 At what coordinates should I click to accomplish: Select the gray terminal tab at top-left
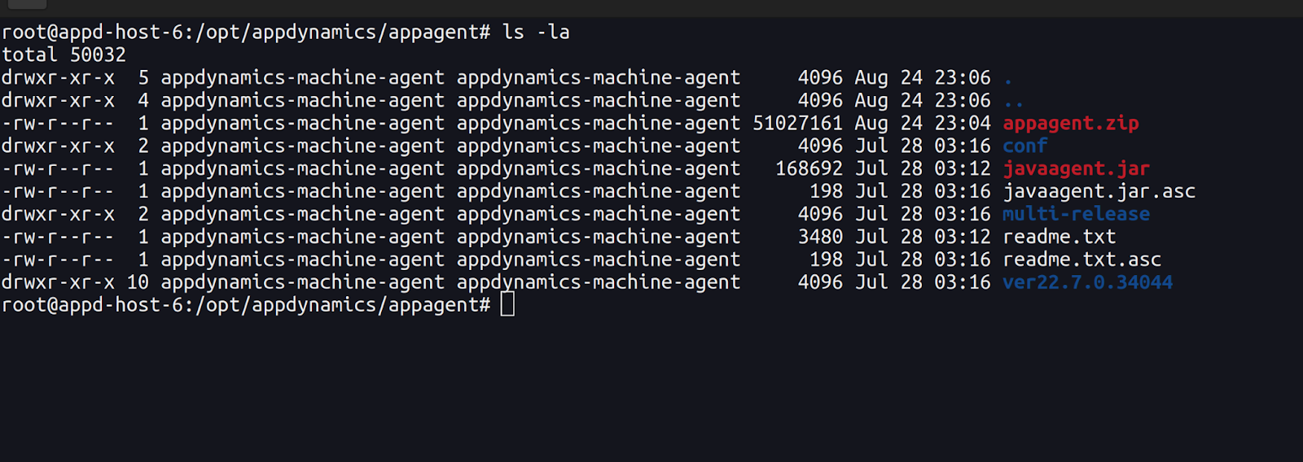(x=27, y=4)
